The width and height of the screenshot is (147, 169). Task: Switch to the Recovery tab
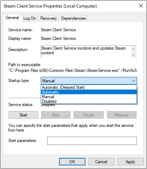click(48, 18)
